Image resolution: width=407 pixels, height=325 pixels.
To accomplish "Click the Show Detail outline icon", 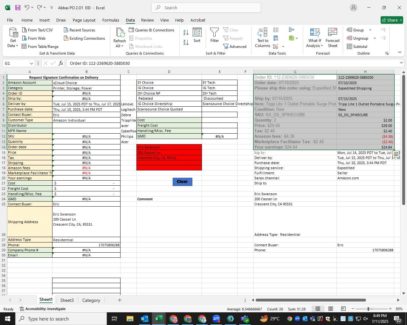I will click(383, 30).
